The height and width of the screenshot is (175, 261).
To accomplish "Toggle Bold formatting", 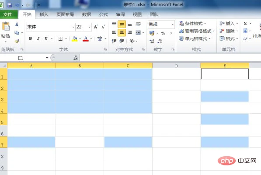I will (30, 38).
